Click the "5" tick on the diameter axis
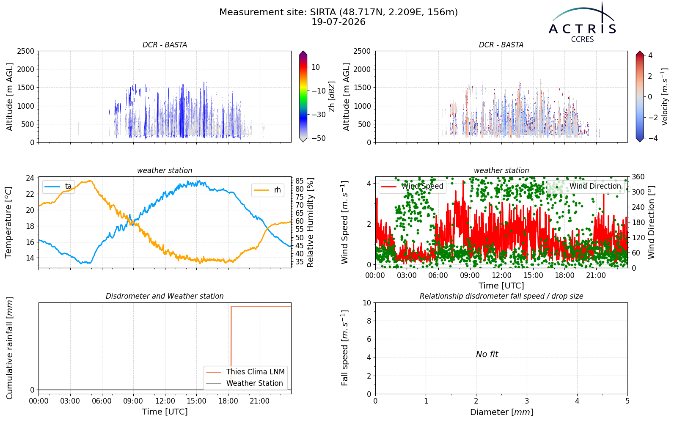The height and width of the screenshot is (423, 677). [x=627, y=401]
